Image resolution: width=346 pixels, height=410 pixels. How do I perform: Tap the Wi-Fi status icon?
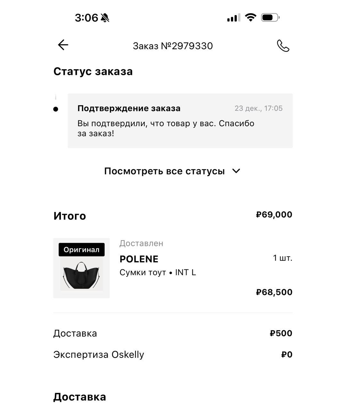[251, 18]
